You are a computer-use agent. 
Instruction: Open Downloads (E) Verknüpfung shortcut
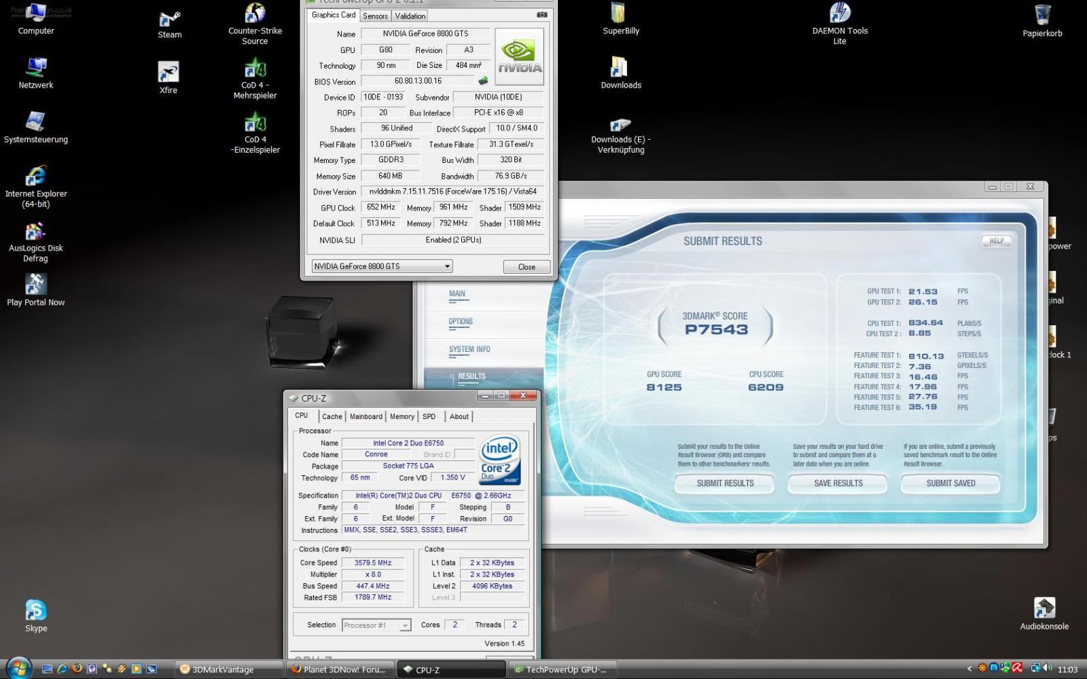621,134
